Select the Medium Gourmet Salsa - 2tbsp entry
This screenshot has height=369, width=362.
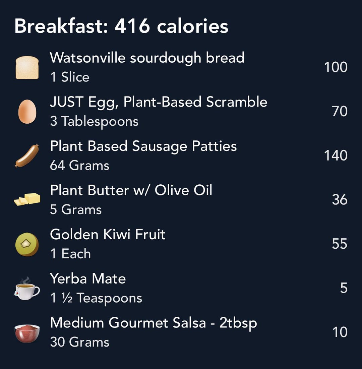click(x=181, y=332)
